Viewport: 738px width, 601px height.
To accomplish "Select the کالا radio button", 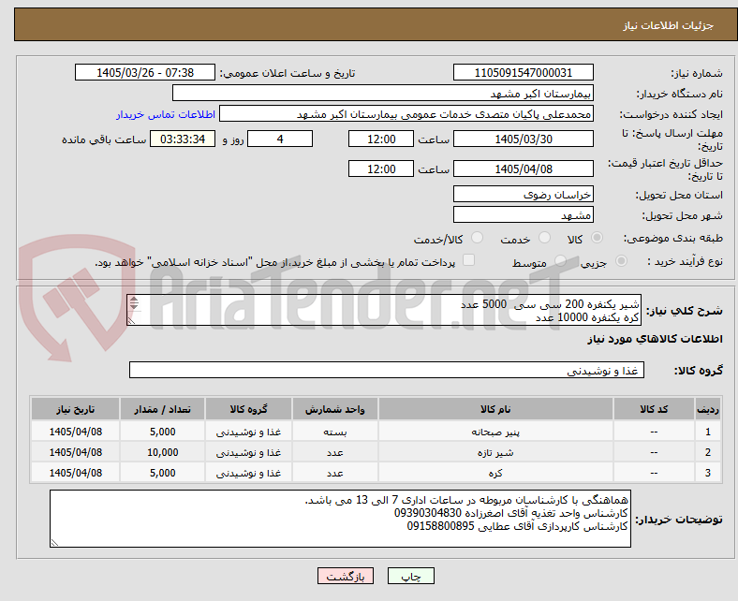I will coord(597,238).
